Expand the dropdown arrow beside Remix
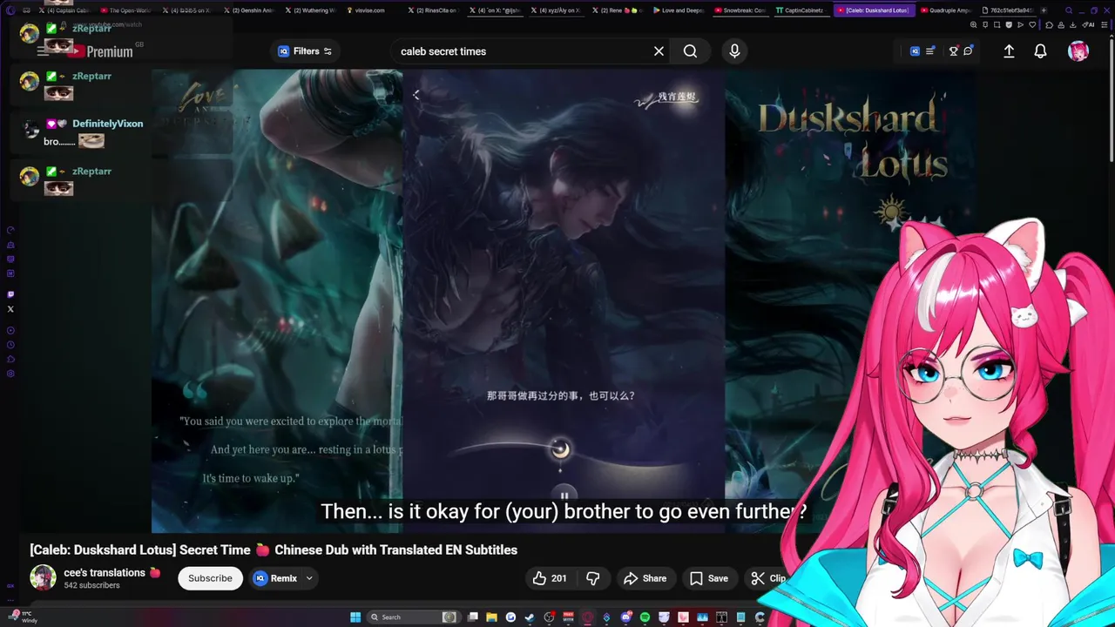Screen dimensions: 1115x627 point(309,578)
